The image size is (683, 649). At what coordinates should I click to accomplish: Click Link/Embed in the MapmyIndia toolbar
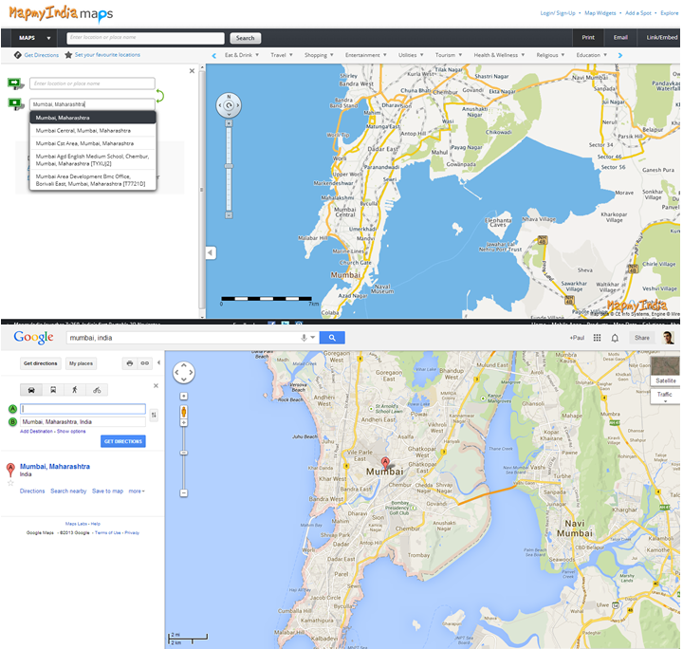(x=661, y=37)
